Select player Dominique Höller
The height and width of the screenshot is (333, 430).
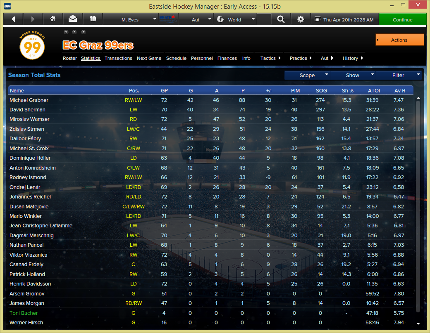click(30, 158)
